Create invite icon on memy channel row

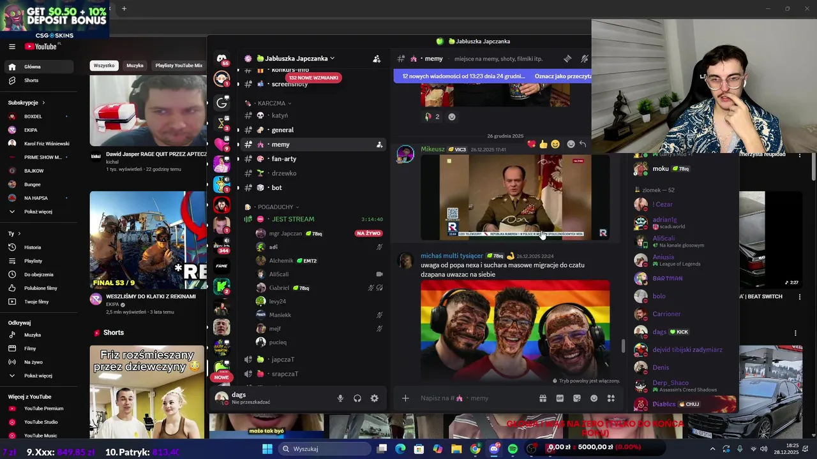(379, 145)
